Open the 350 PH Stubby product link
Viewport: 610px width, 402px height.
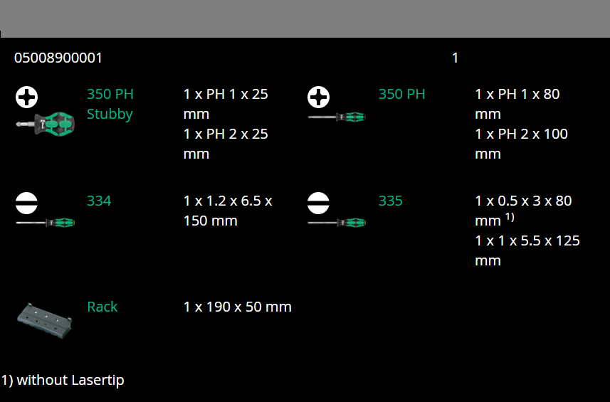point(110,104)
